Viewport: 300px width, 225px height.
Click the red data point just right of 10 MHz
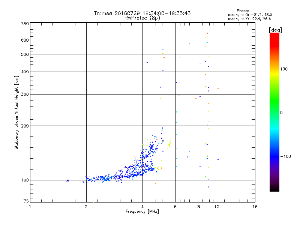coord(218,88)
